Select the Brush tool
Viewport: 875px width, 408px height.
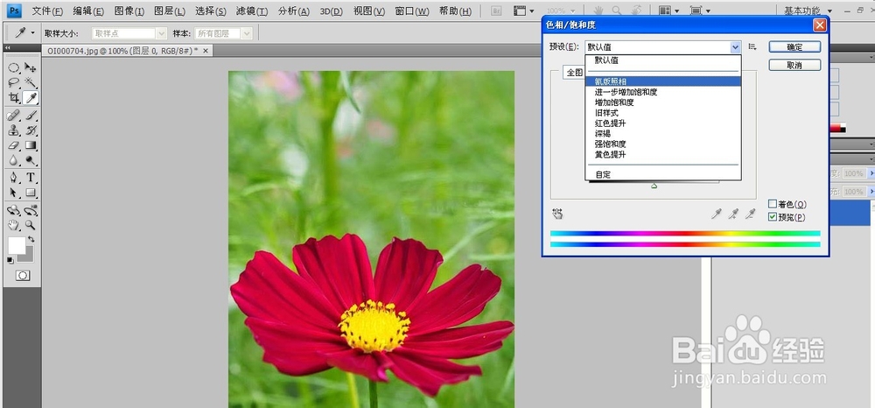(31, 116)
